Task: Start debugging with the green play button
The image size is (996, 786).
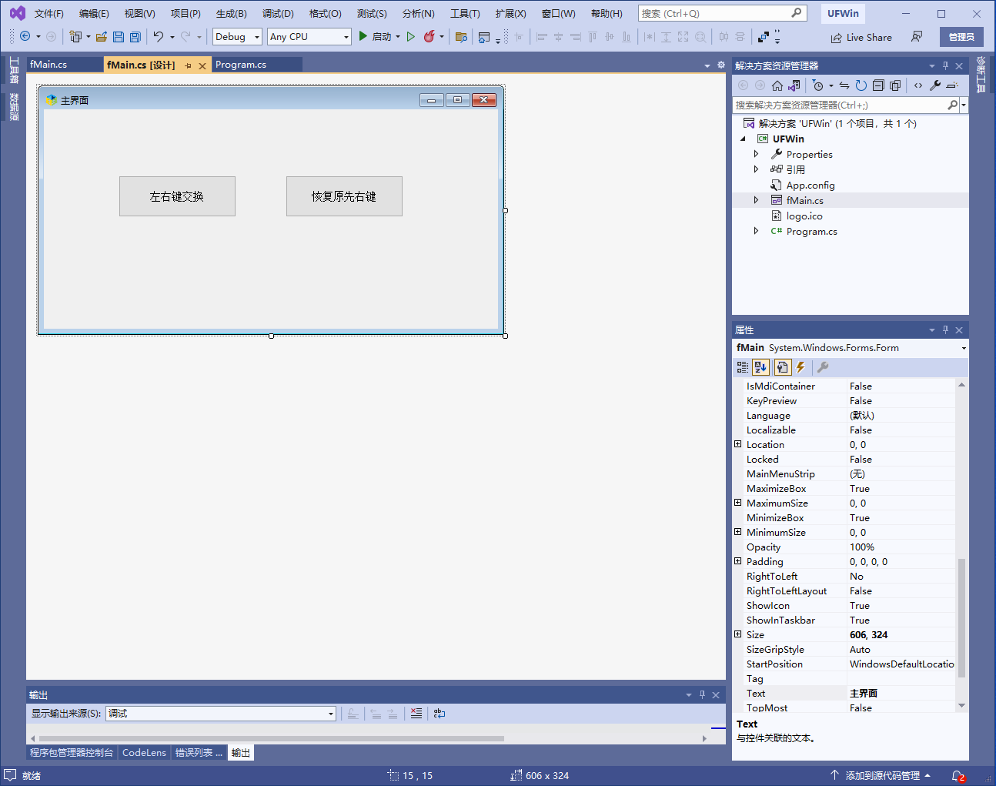Action: point(363,36)
